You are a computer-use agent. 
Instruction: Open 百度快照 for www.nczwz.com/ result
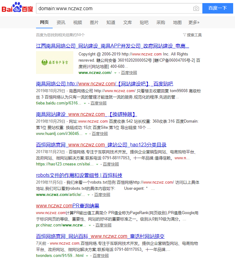click(129, 73)
